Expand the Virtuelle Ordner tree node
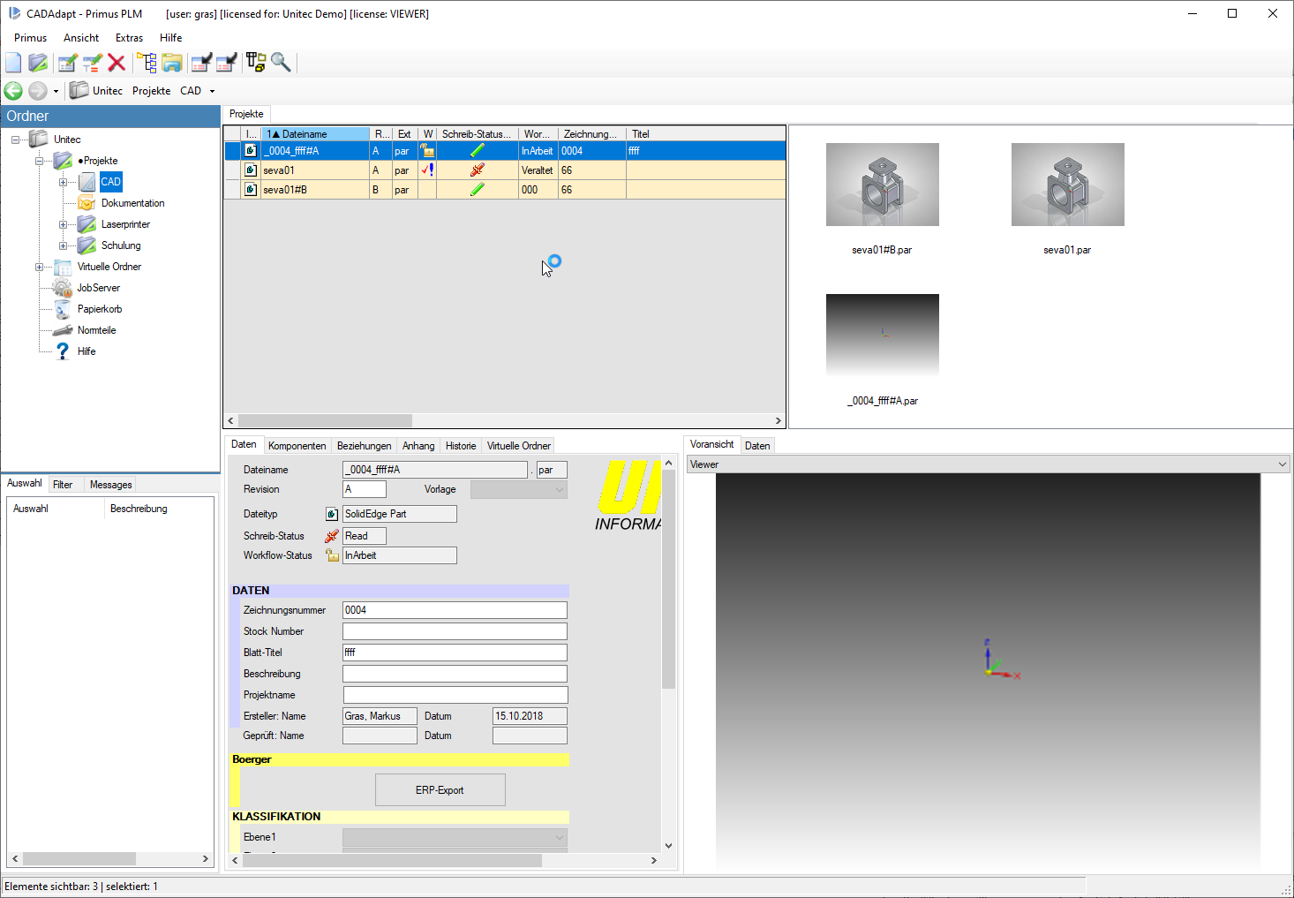Viewport: 1294px width, 898px height. point(39,267)
